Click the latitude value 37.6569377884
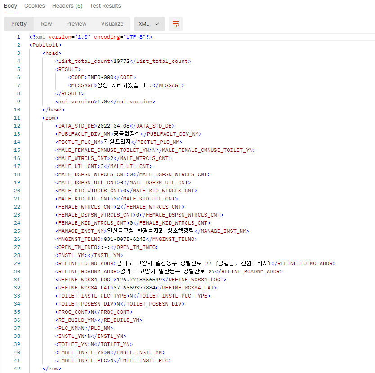The width and height of the screenshot is (375, 373). click(x=134, y=288)
